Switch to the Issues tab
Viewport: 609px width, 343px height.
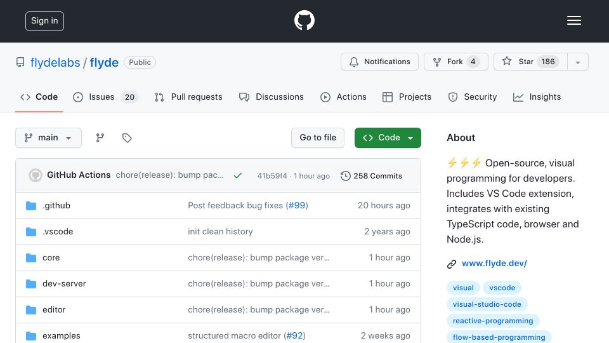point(105,97)
